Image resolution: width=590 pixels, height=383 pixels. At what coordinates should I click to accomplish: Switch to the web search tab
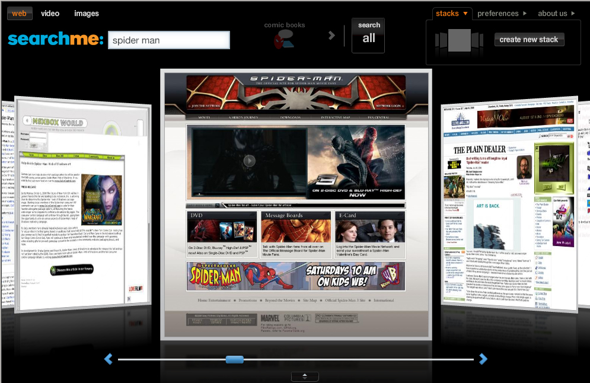point(19,14)
